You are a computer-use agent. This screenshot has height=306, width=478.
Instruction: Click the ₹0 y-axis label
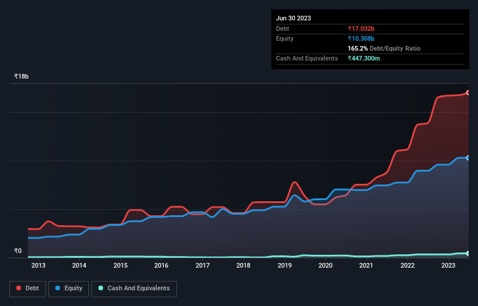coord(18,251)
